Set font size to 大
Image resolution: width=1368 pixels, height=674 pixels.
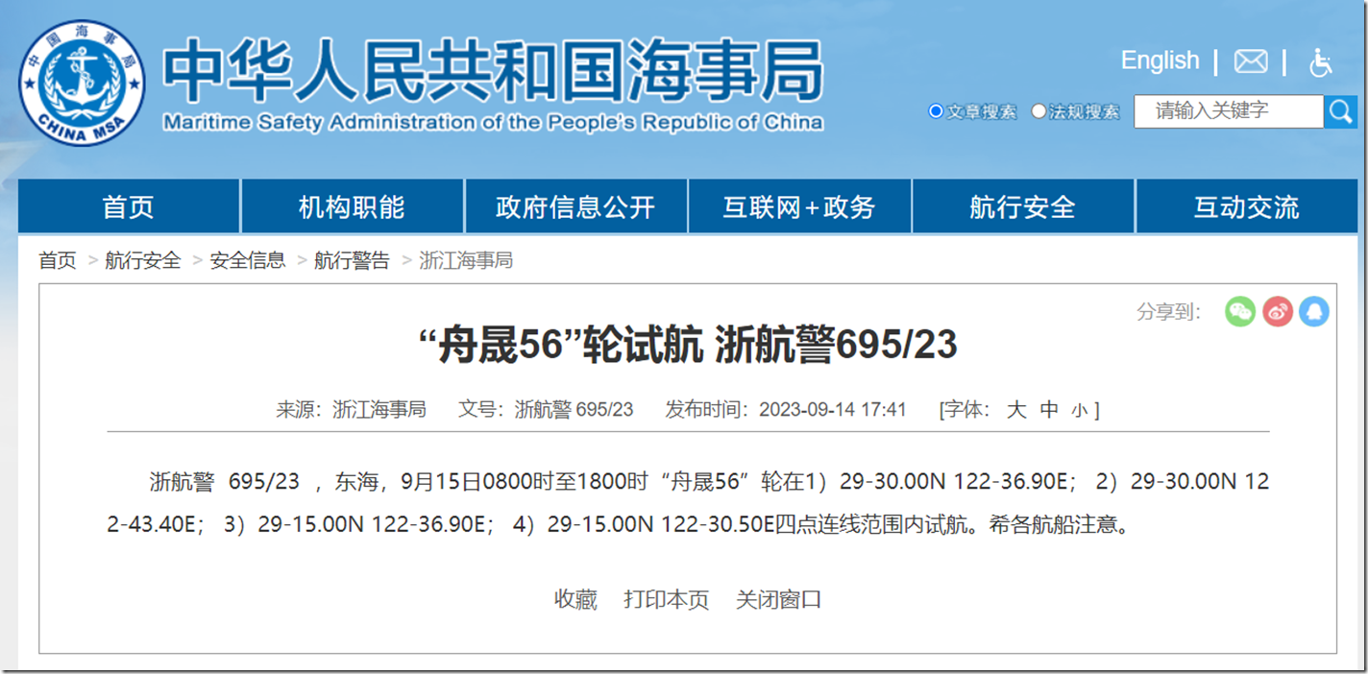1016,410
